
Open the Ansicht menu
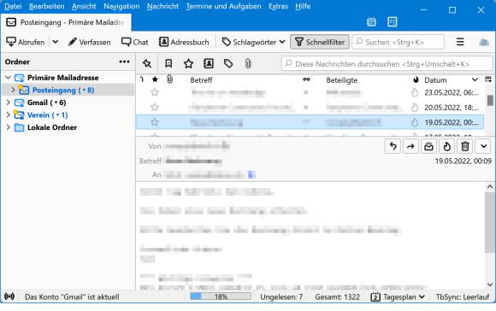point(84,6)
